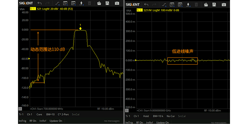Click the save disk icon in left window

click(x=108, y=4)
